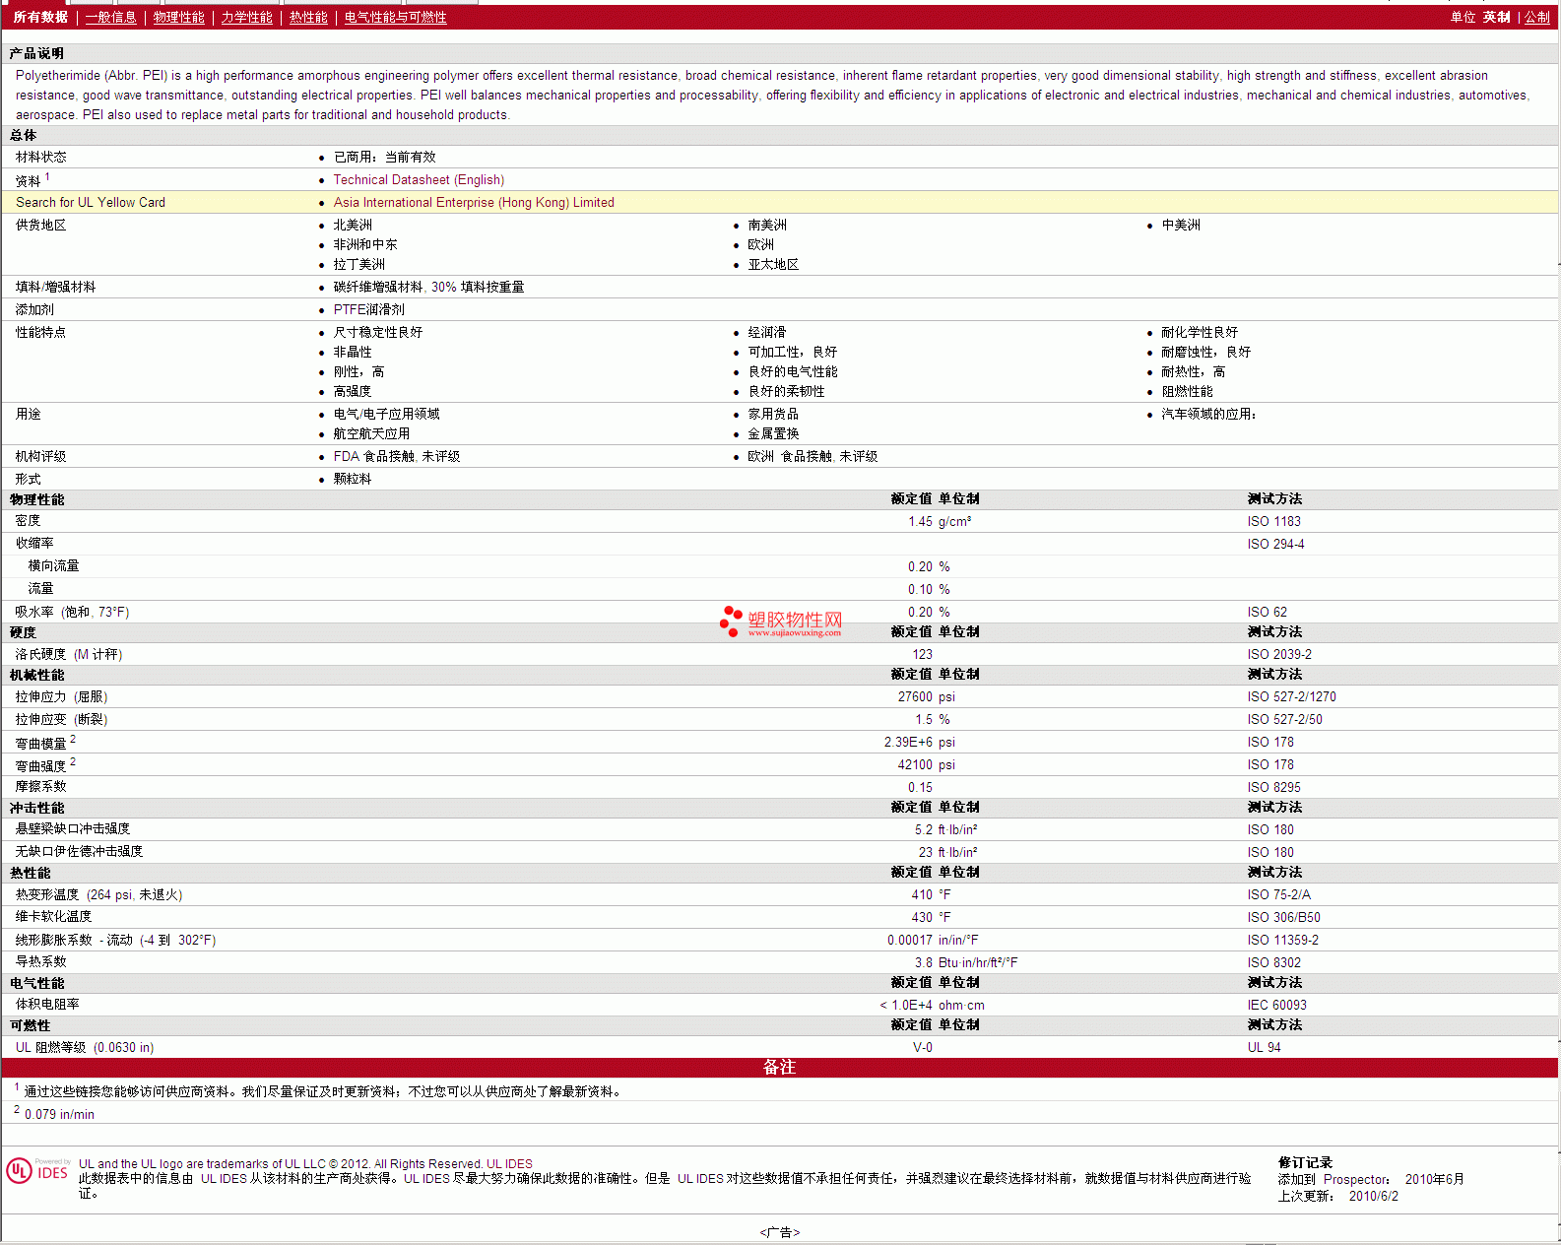Click the PTFE润滑剂 additive link
The height and width of the screenshot is (1245, 1561).
[368, 310]
